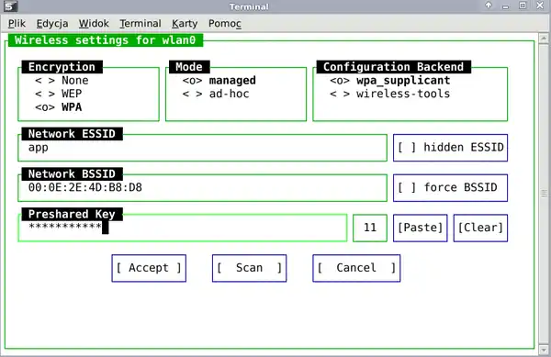Select None encryption option
This screenshot has width=551, height=357.
tap(62, 81)
